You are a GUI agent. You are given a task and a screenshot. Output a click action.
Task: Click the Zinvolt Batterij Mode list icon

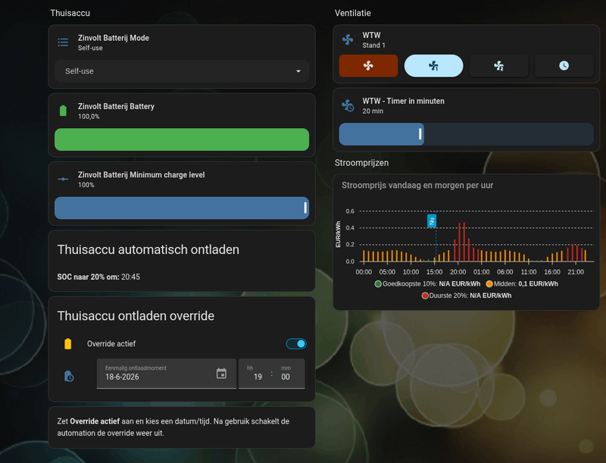[x=63, y=42]
